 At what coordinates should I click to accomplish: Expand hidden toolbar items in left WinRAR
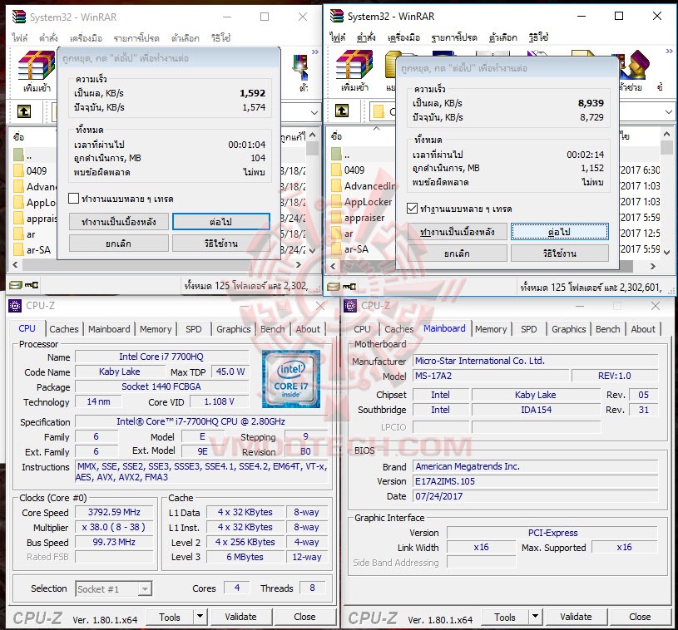coord(315,52)
